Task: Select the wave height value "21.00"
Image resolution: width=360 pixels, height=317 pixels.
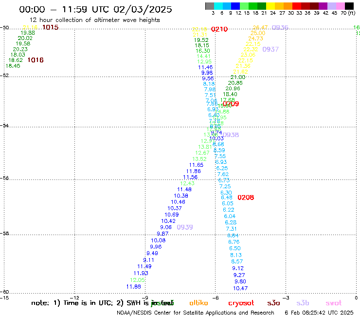Action: point(238,77)
